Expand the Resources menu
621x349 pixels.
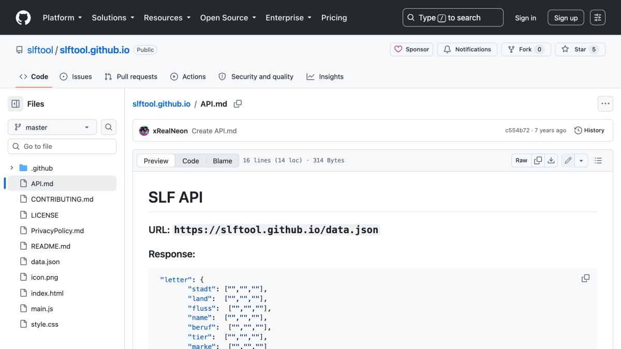tap(167, 18)
